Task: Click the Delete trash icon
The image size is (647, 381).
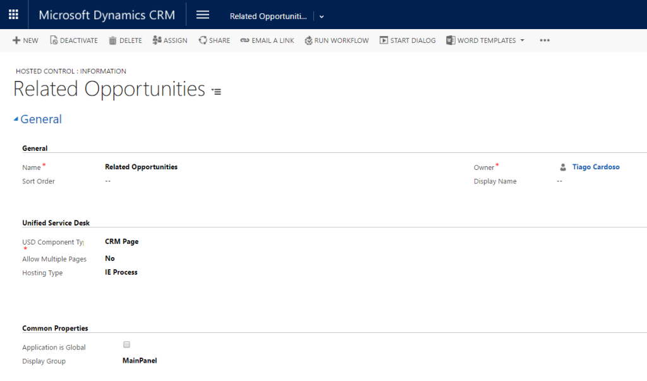Action: 113,40
